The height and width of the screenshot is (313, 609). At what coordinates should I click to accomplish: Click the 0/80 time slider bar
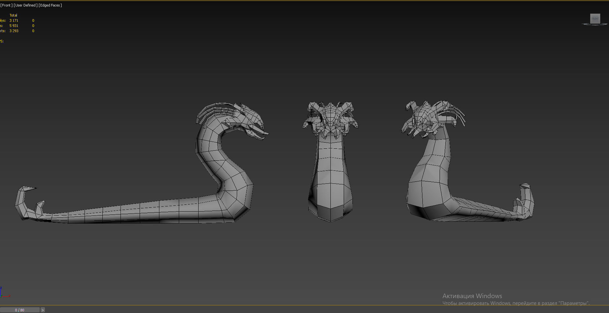point(20,310)
